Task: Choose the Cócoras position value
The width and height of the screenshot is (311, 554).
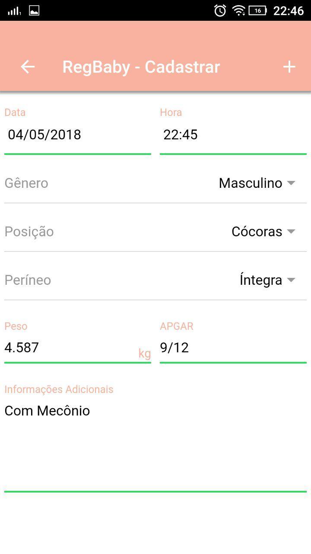Action: point(257,232)
